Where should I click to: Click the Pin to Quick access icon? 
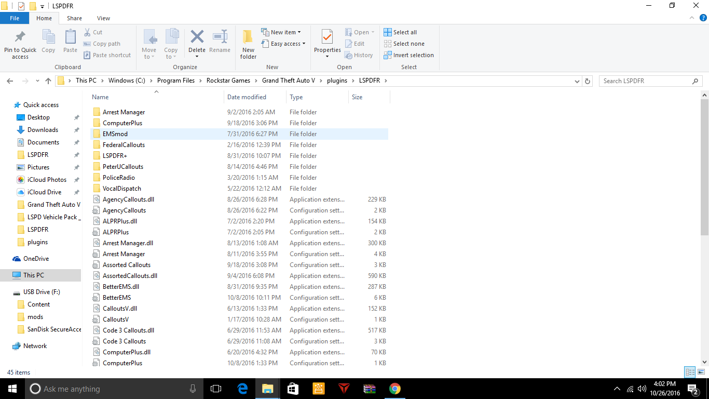point(20,37)
